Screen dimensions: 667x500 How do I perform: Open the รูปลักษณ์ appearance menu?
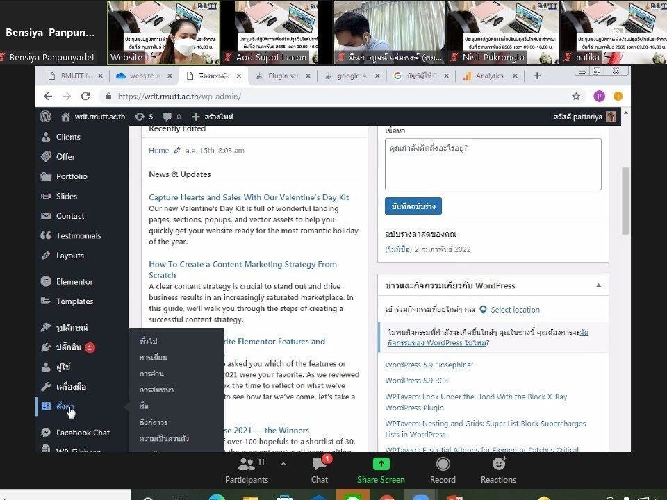[x=72, y=327]
